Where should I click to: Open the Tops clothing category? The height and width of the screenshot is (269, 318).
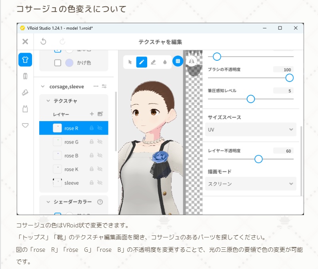[25, 60]
